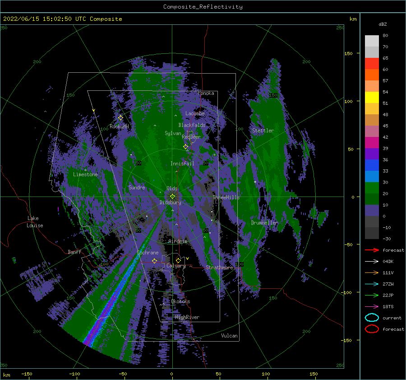The image size is (406, 380).
Task: Click the Ponoka town label
Action: (x=206, y=94)
